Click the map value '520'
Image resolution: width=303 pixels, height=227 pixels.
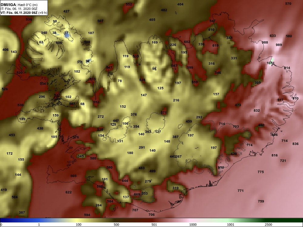pos(19,73)
